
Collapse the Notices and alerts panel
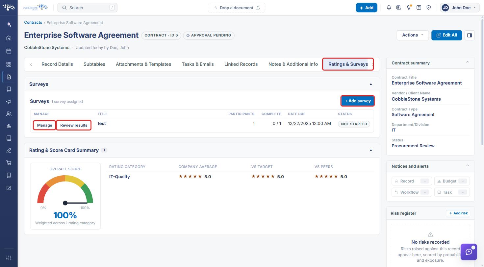[x=468, y=166]
